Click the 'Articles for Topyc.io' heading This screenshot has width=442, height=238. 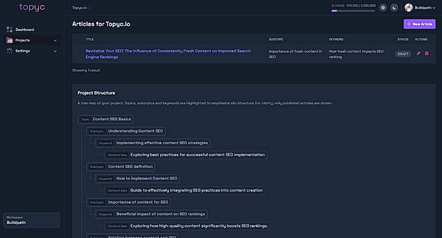101,24
